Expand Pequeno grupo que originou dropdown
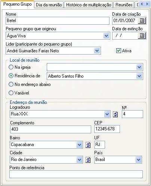This screenshot has width=151, height=186. [106, 36]
